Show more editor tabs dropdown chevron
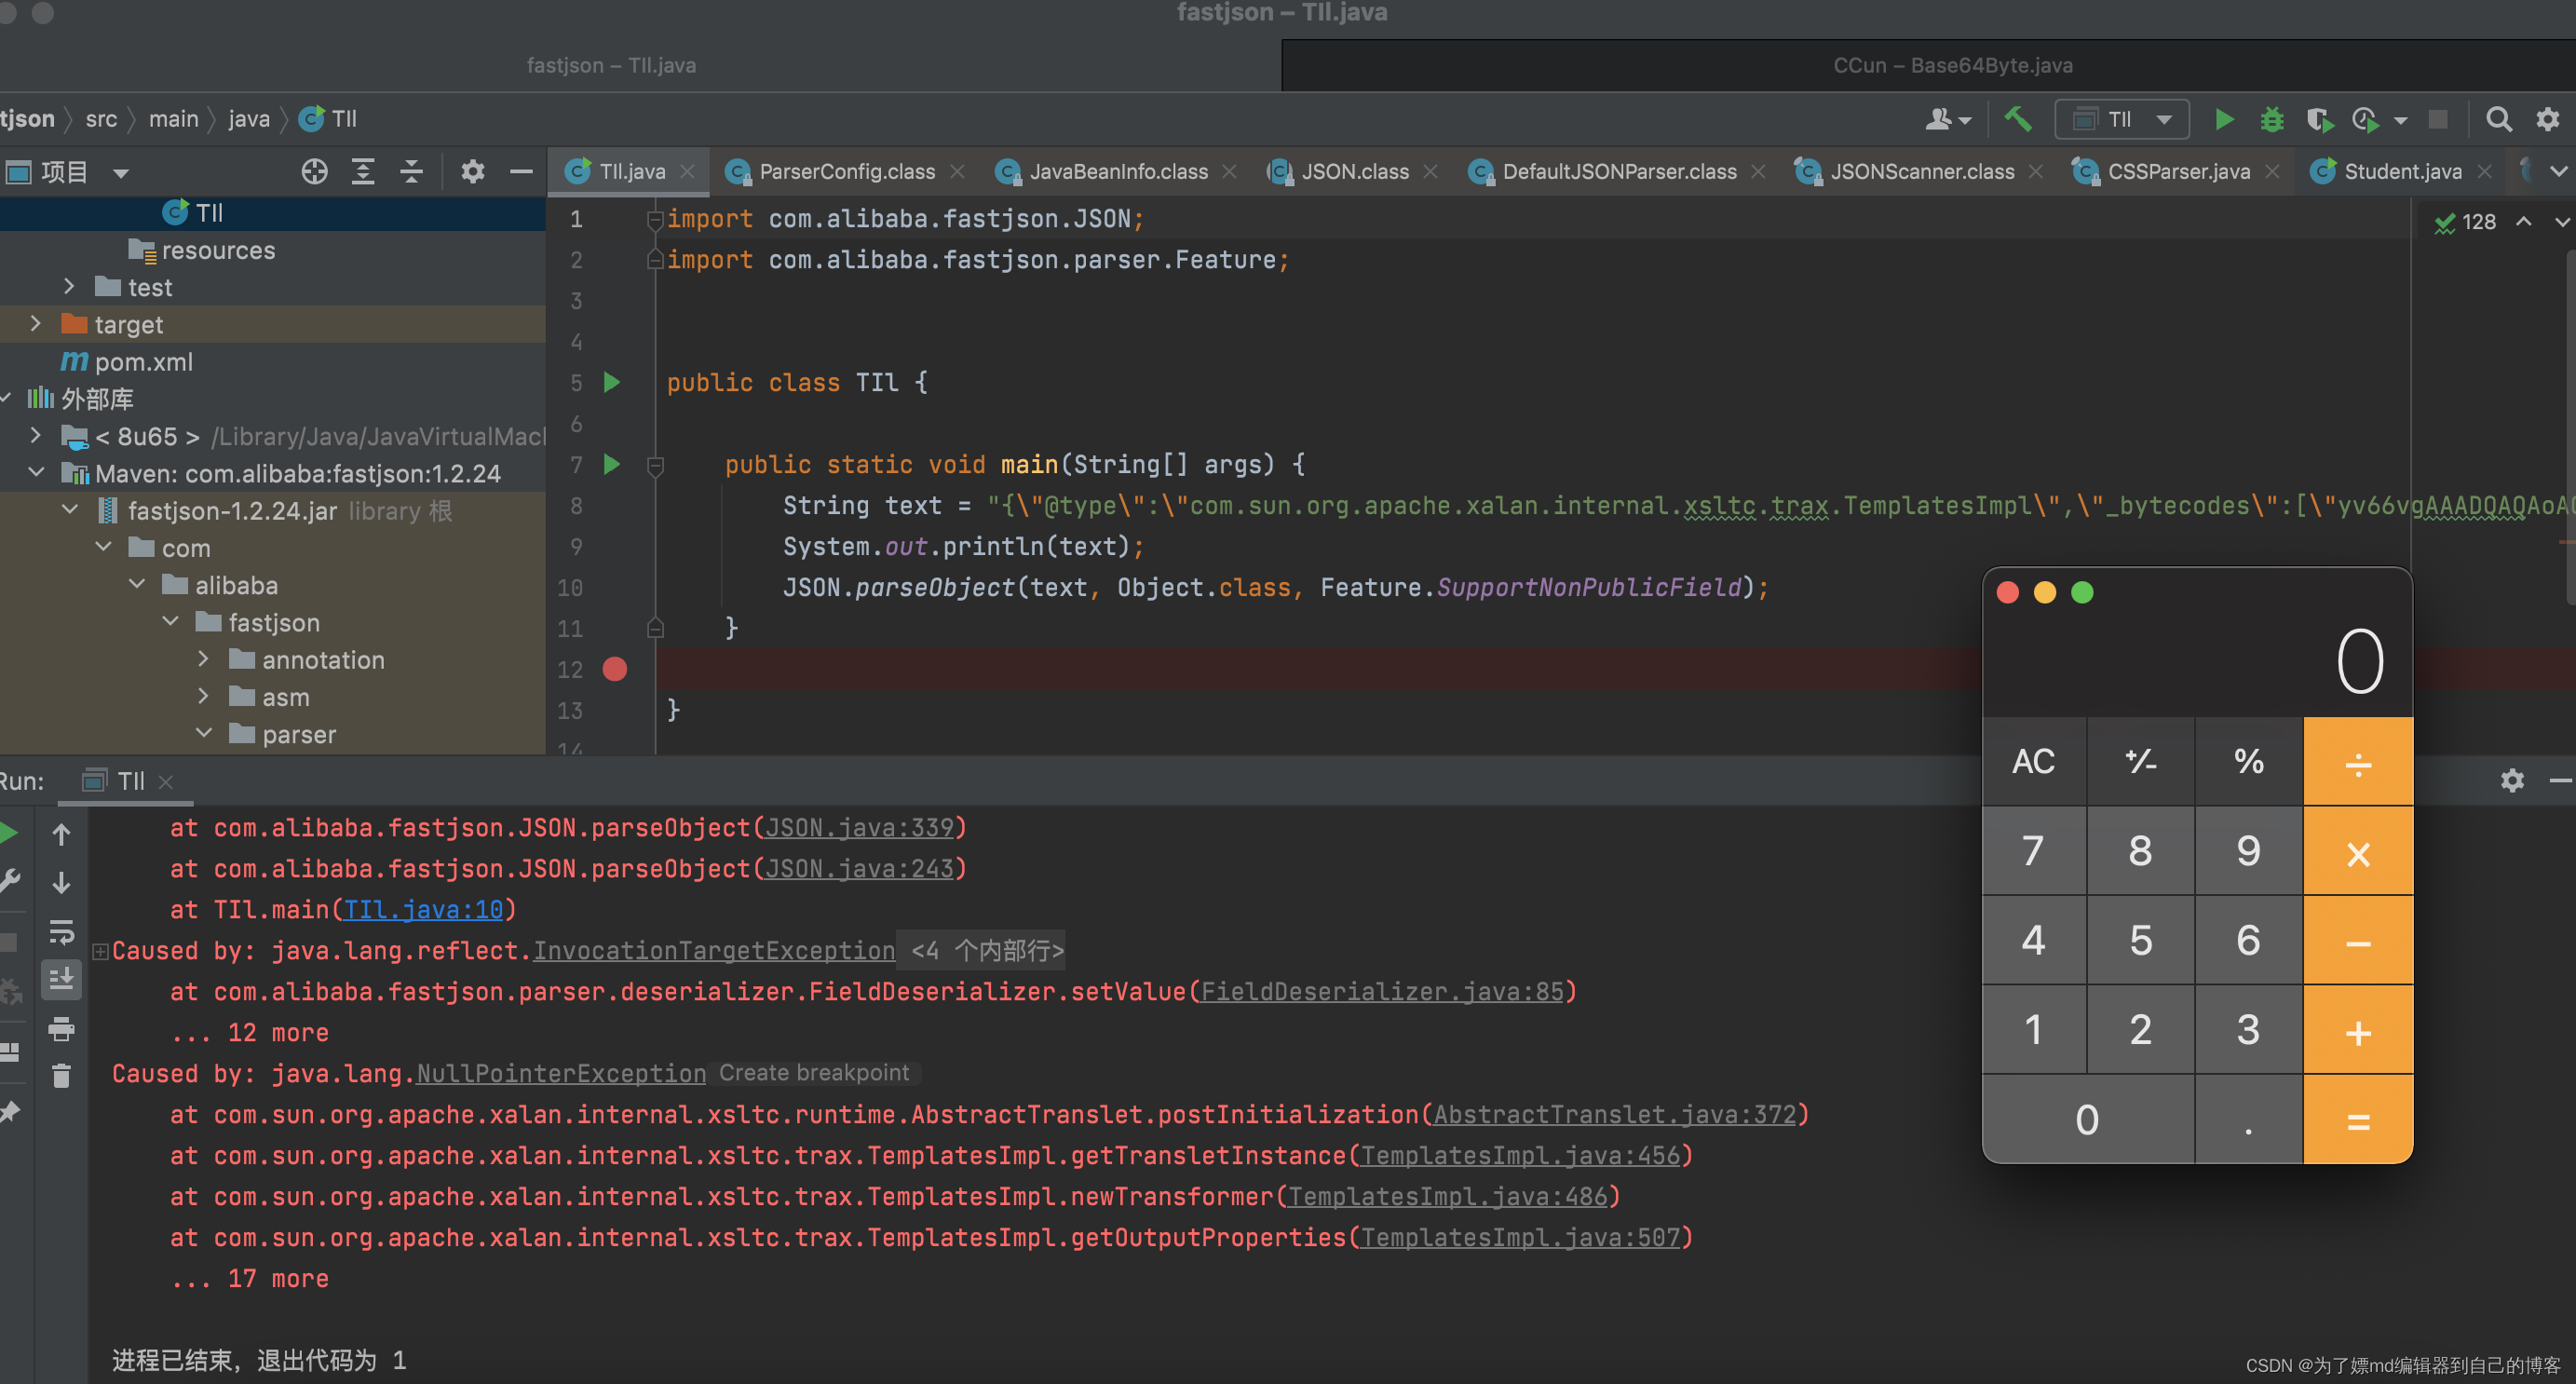The width and height of the screenshot is (2576, 1384). (2557, 172)
